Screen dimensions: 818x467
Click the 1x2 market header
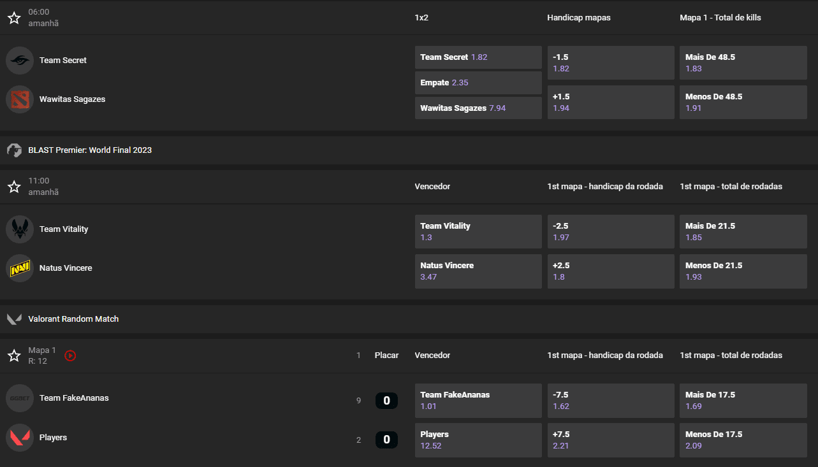tap(421, 18)
